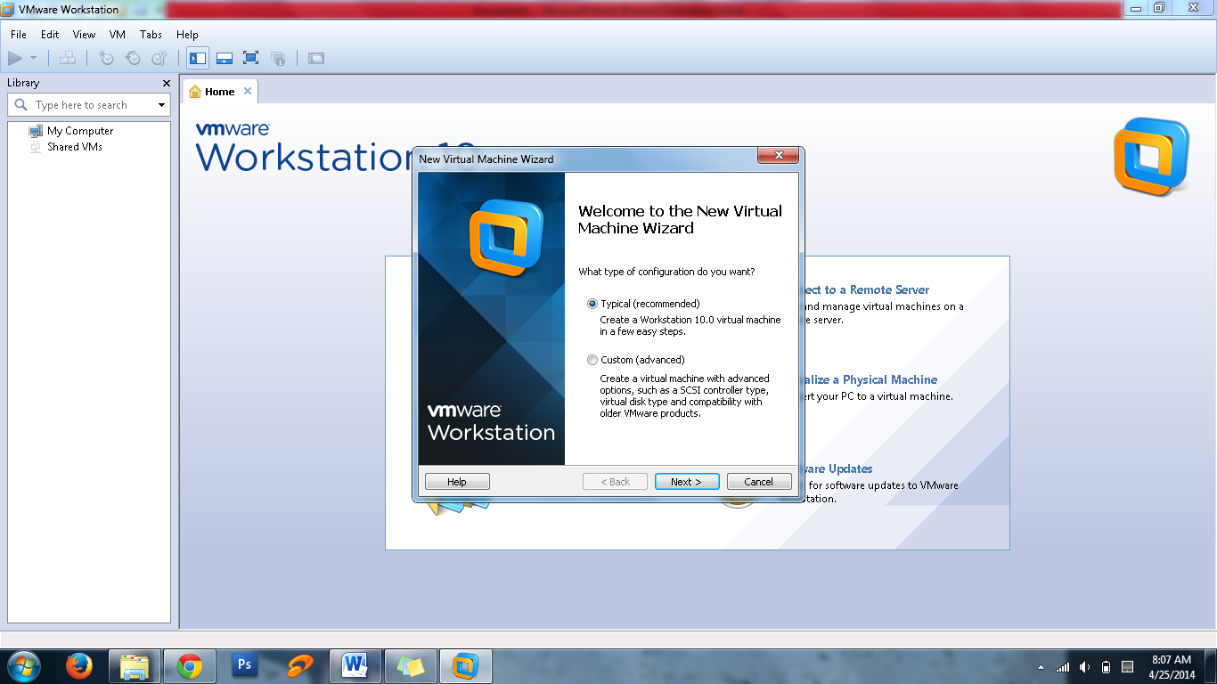1217x684 pixels.
Task: Open the power options dropdown arrow
Action: (34, 59)
